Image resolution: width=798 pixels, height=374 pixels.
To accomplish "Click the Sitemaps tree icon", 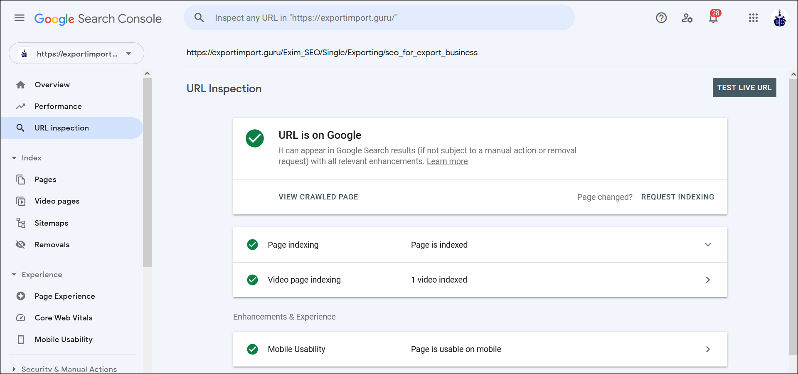I will tap(21, 223).
